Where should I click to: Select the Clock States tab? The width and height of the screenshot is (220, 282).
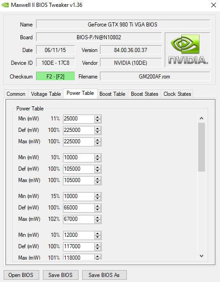click(177, 94)
